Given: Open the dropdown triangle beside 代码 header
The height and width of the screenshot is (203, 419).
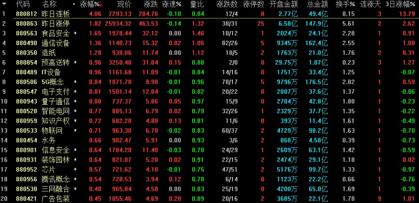Looking at the screenshot, I should (4, 4).
